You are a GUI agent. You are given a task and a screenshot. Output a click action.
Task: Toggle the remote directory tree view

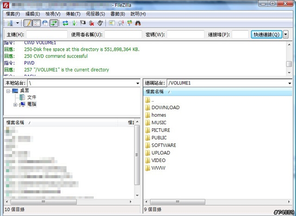point(45,23)
